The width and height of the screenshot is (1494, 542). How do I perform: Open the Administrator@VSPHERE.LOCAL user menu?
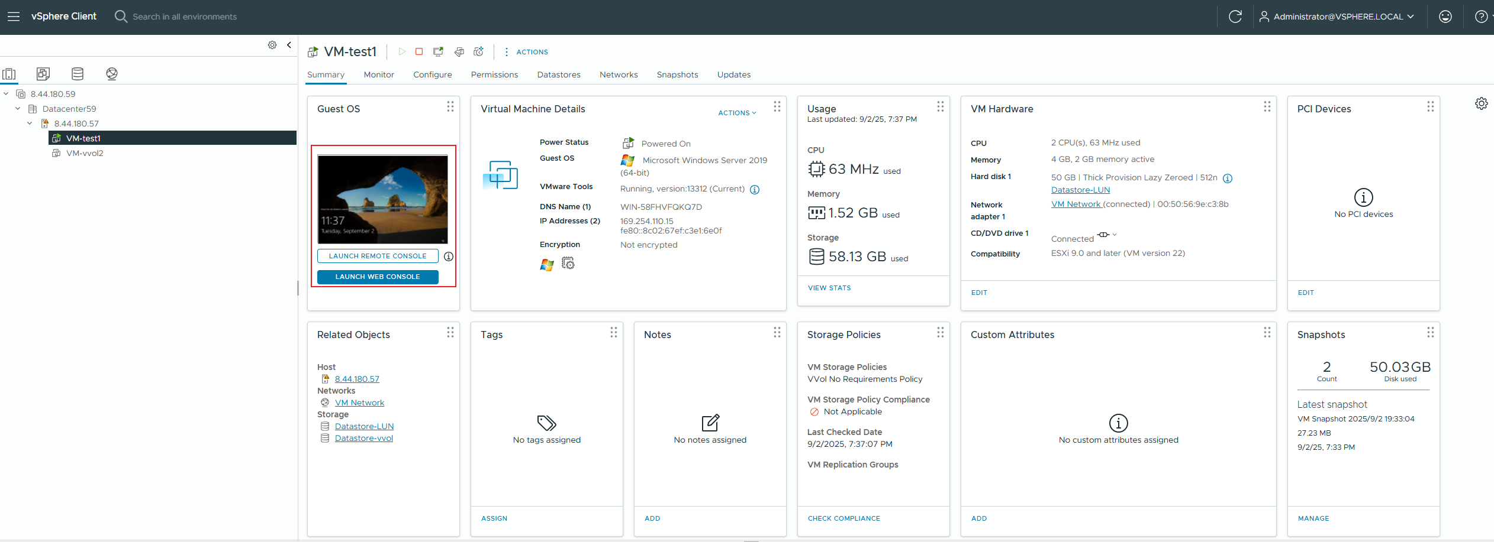pyautogui.click(x=1337, y=17)
